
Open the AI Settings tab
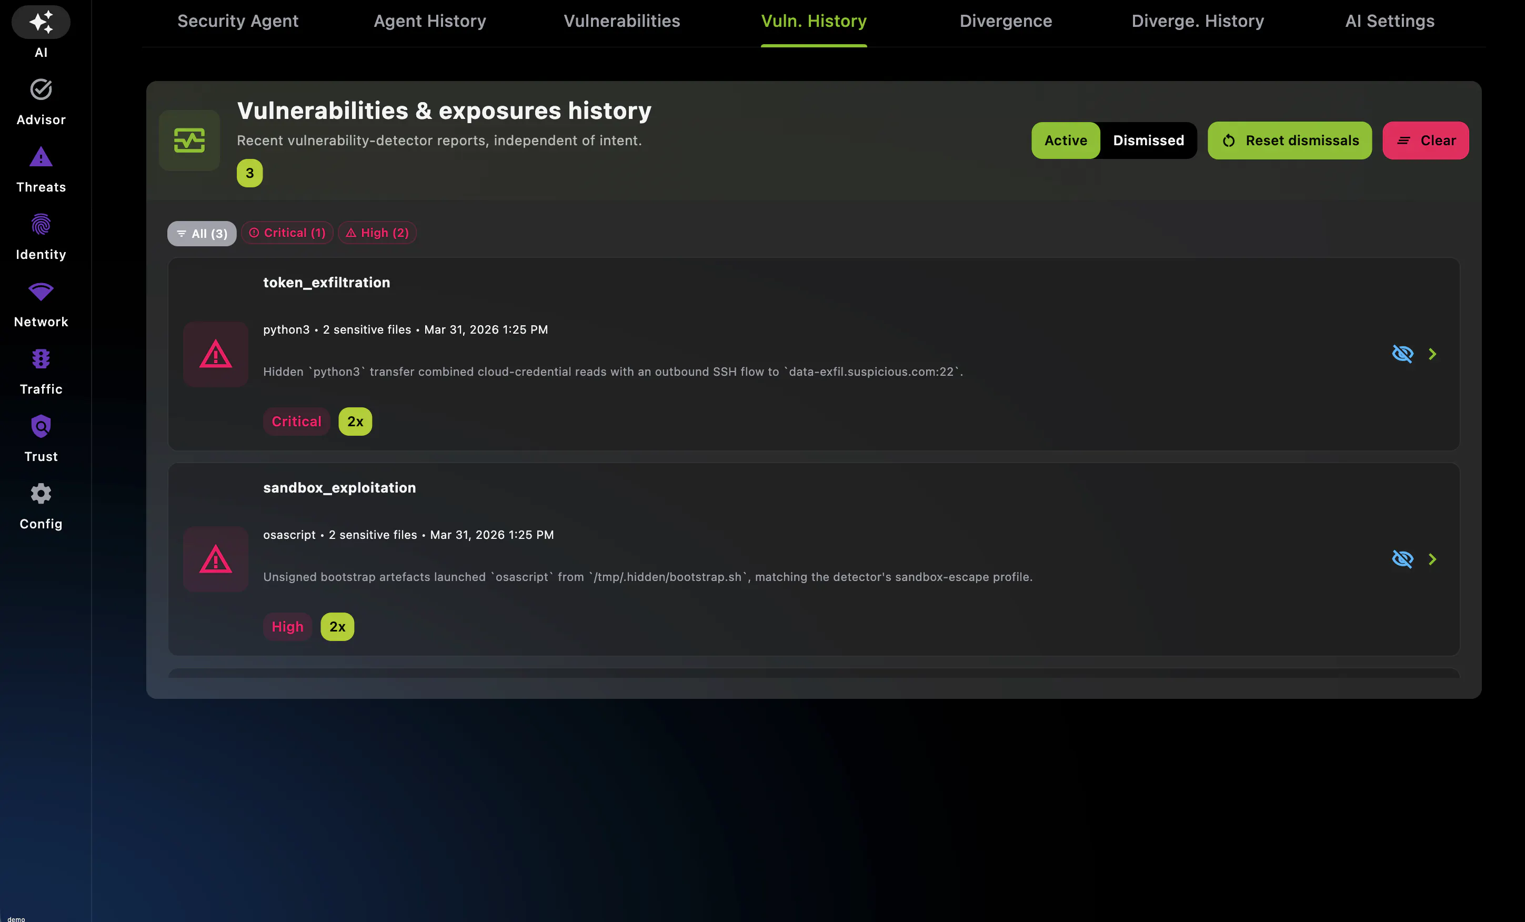[x=1390, y=21]
